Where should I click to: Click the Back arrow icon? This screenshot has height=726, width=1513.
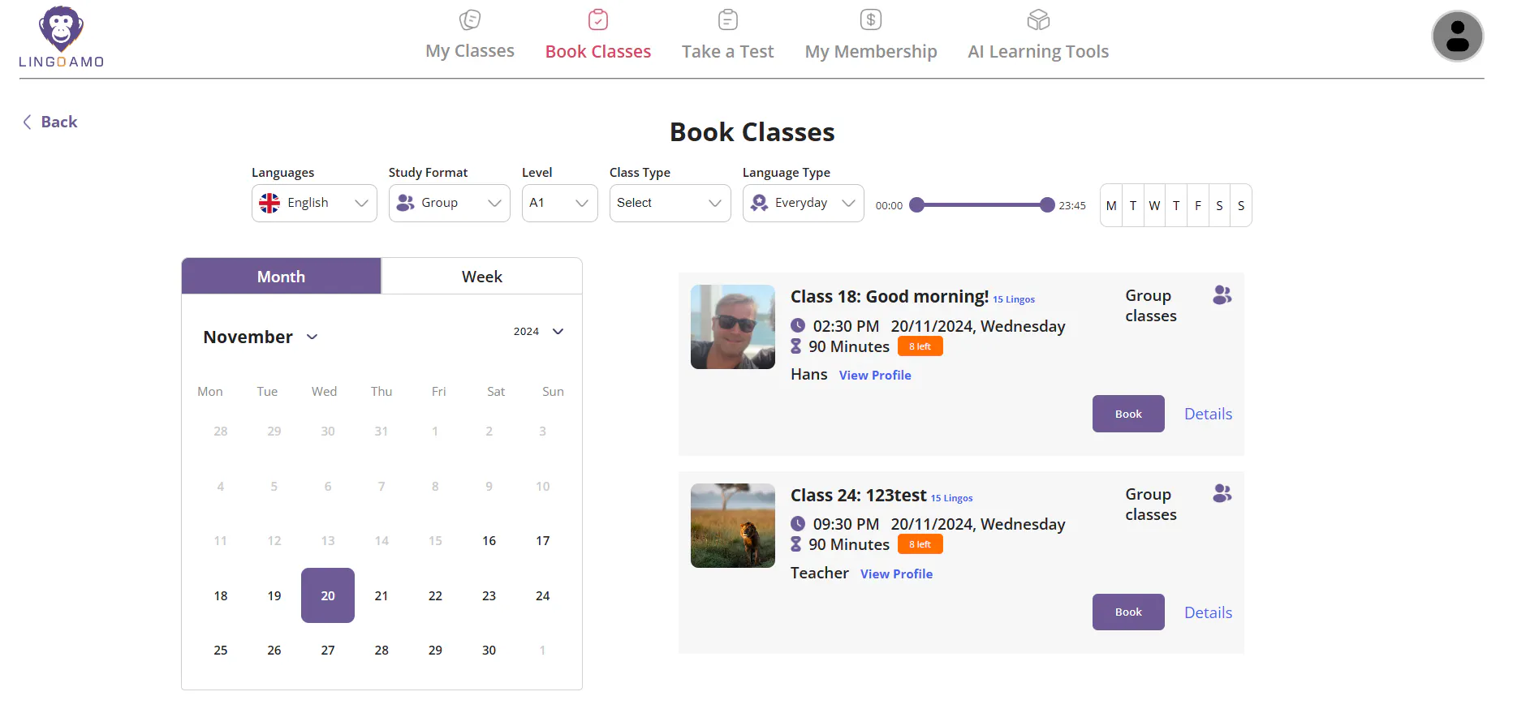tap(27, 122)
